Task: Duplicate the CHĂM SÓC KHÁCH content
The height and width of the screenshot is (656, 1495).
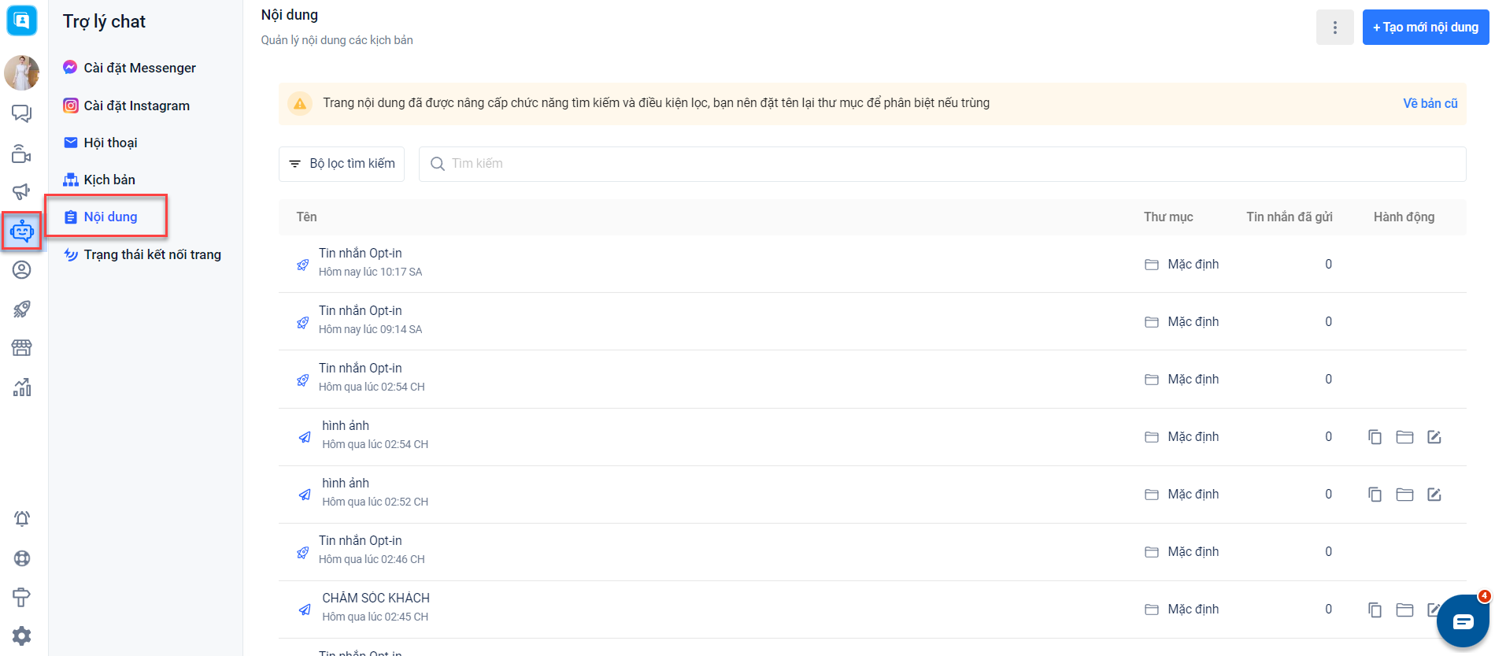Action: click(x=1375, y=610)
